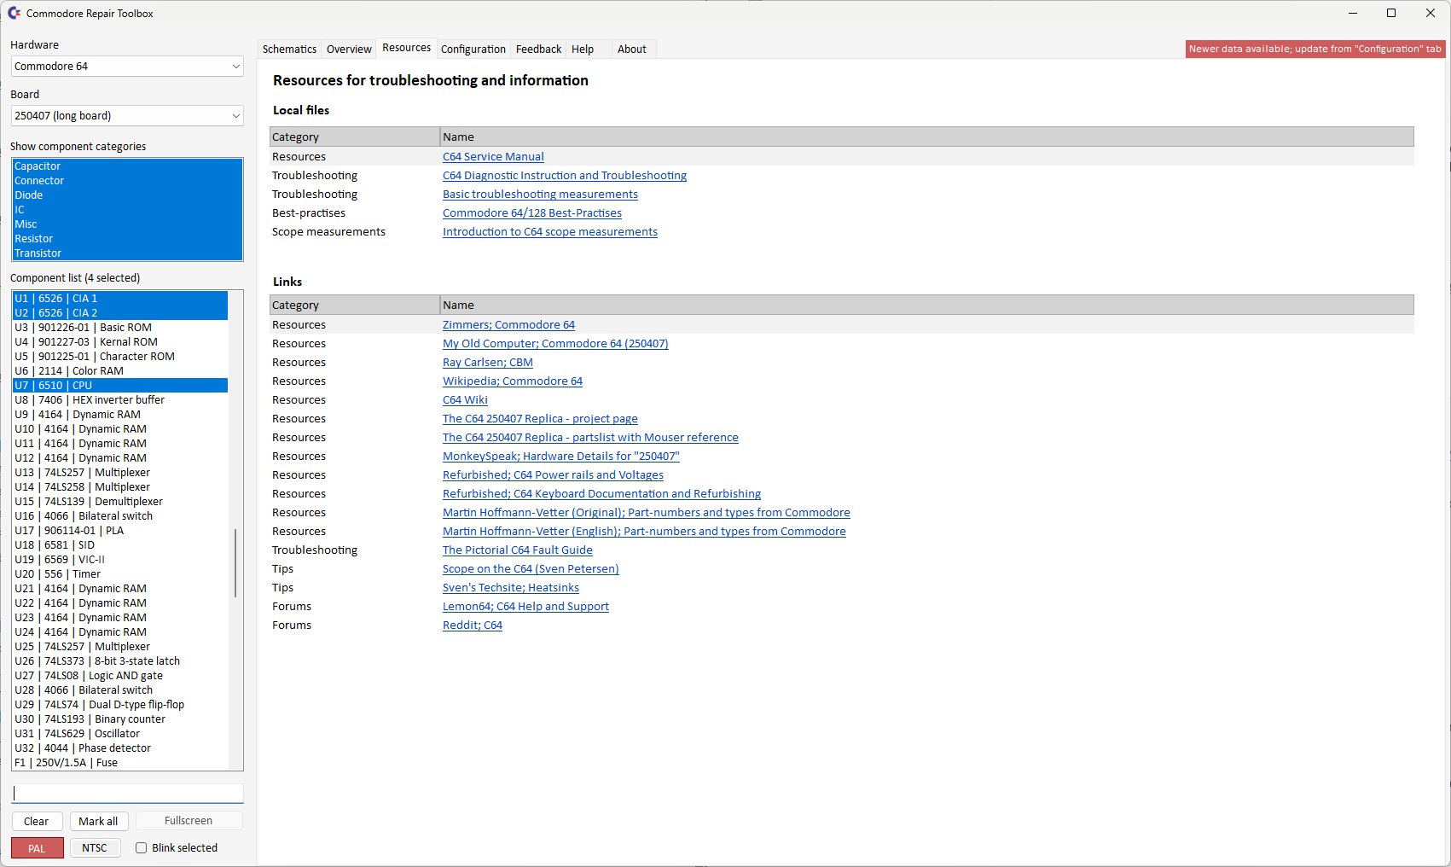
Task: Open Lemon64 C64 Help and Support link
Action: [525, 607]
